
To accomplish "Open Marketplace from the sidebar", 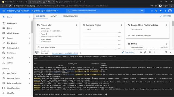I will [x=12, y=23].
